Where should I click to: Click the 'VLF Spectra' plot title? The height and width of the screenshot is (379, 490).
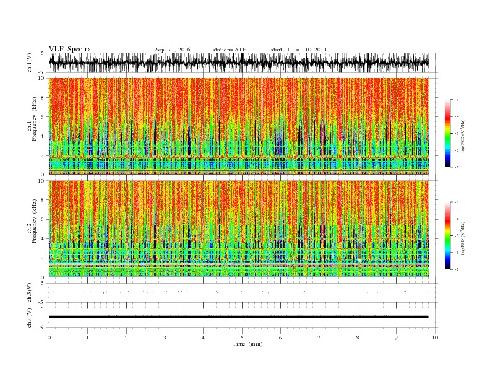pos(70,49)
